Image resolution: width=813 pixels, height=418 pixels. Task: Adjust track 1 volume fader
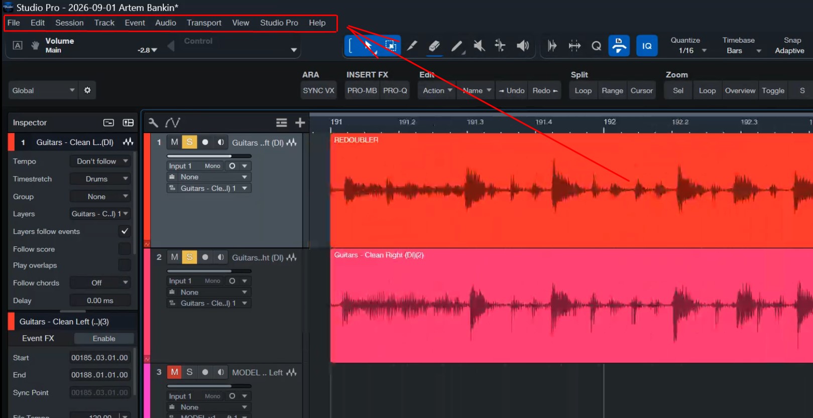pyautogui.click(x=209, y=156)
